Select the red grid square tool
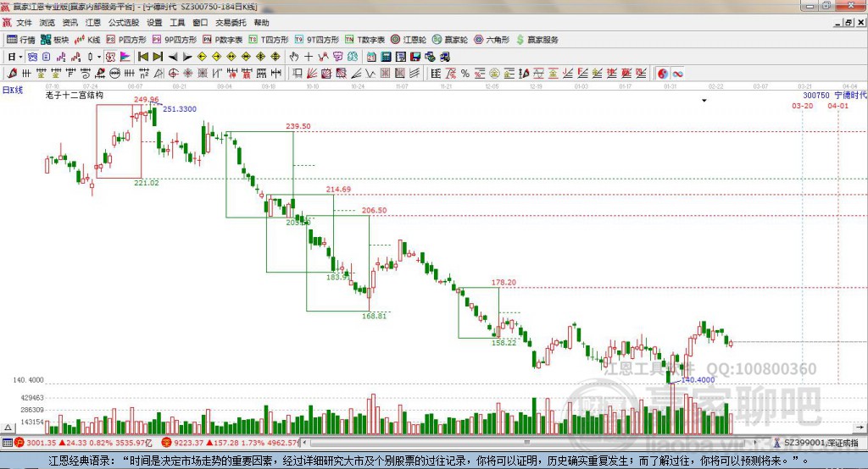This screenshot has height=469, width=868. pos(386,73)
